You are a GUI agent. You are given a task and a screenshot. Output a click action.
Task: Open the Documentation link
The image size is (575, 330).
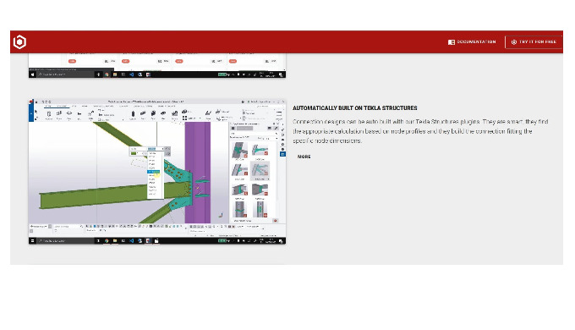(x=472, y=41)
